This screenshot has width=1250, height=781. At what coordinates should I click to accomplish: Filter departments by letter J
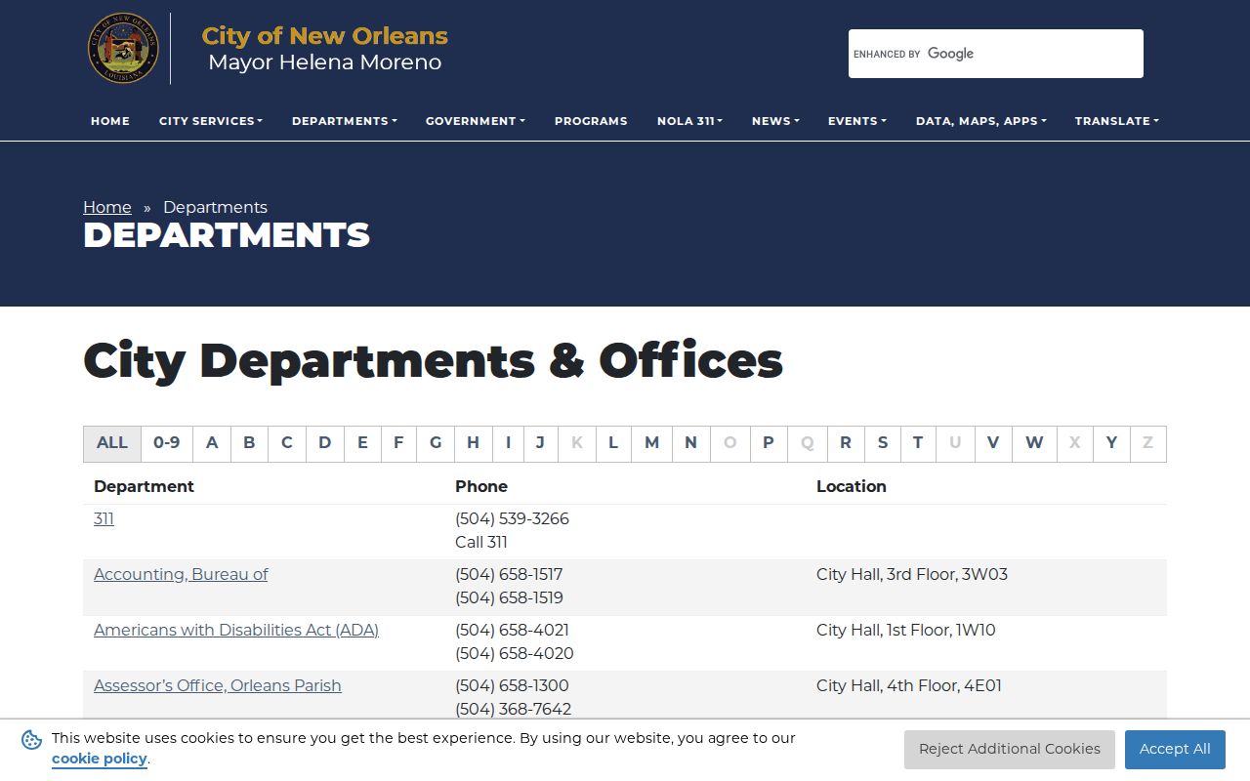[540, 443]
